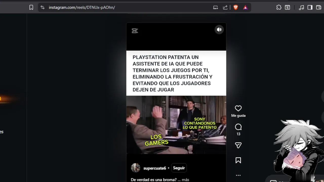The image size is (324, 182).
Task: Click the SONY CONTÁNDONOS caption in the video
Action: coord(199,123)
